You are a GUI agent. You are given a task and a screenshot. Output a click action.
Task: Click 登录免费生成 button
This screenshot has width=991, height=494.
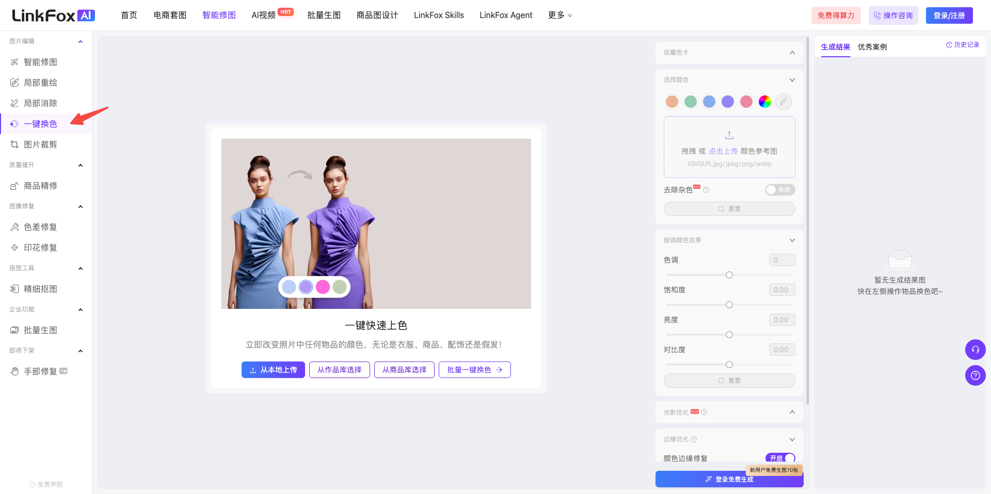coord(729,479)
